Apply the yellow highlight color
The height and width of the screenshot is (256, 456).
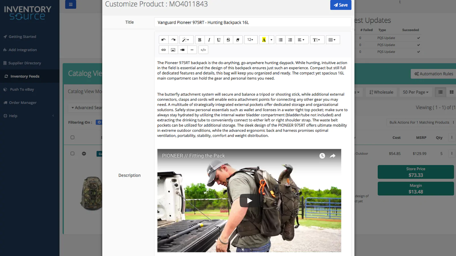coord(264,40)
